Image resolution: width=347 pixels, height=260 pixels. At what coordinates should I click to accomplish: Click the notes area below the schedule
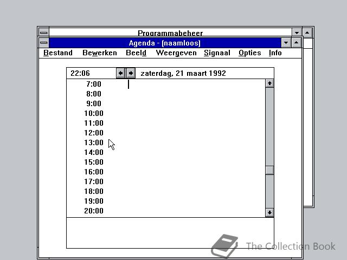170,233
